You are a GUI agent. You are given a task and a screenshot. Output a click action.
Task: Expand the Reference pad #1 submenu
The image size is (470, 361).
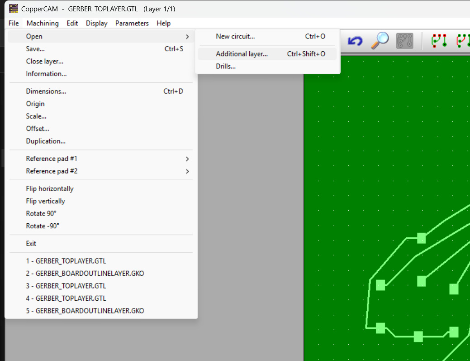(x=101, y=159)
